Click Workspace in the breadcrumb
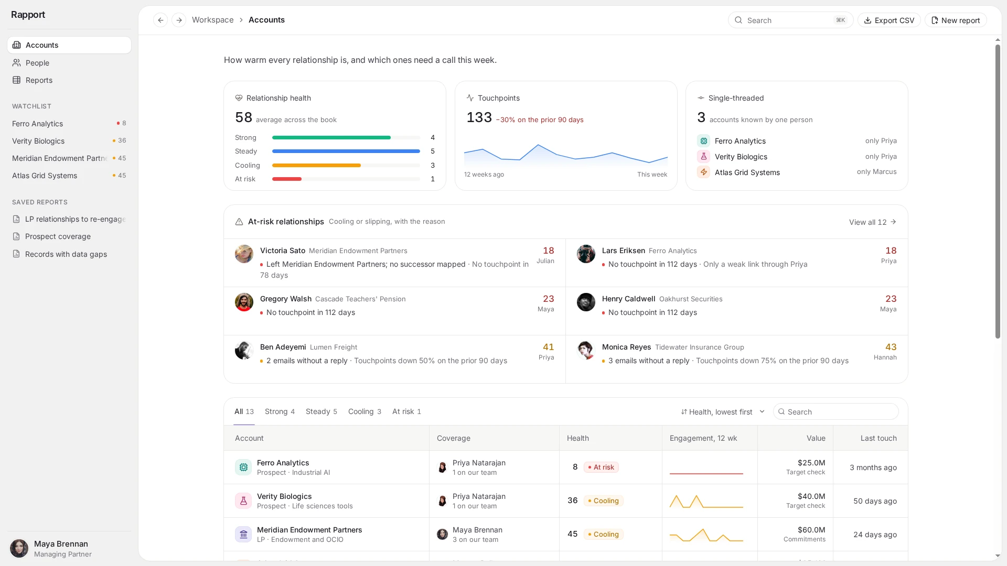Viewport: 1007px width, 566px height. (x=213, y=20)
